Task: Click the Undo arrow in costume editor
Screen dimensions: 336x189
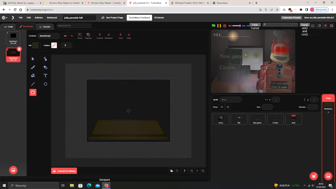Action: (66, 36)
